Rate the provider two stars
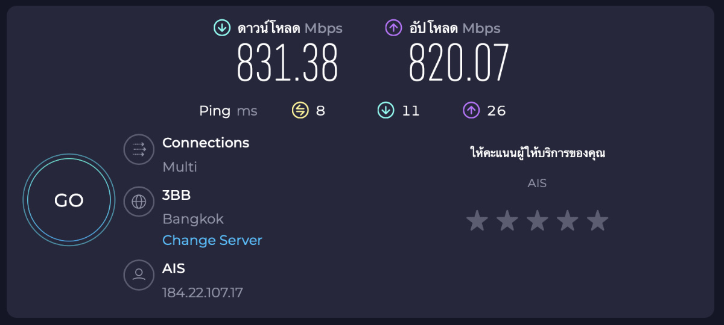724x325 pixels. [x=507, y=221]
